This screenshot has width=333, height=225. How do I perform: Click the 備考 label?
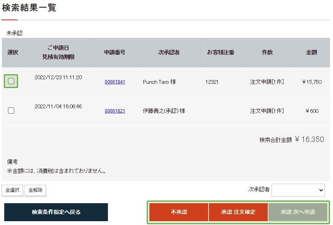[12, 162]
